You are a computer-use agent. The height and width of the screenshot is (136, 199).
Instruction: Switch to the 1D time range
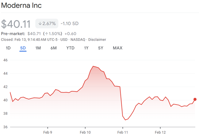[8, 48]
